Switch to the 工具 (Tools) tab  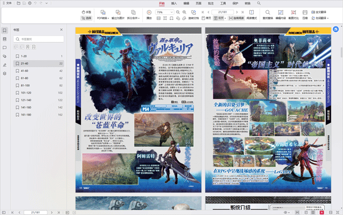coord(223,3)
